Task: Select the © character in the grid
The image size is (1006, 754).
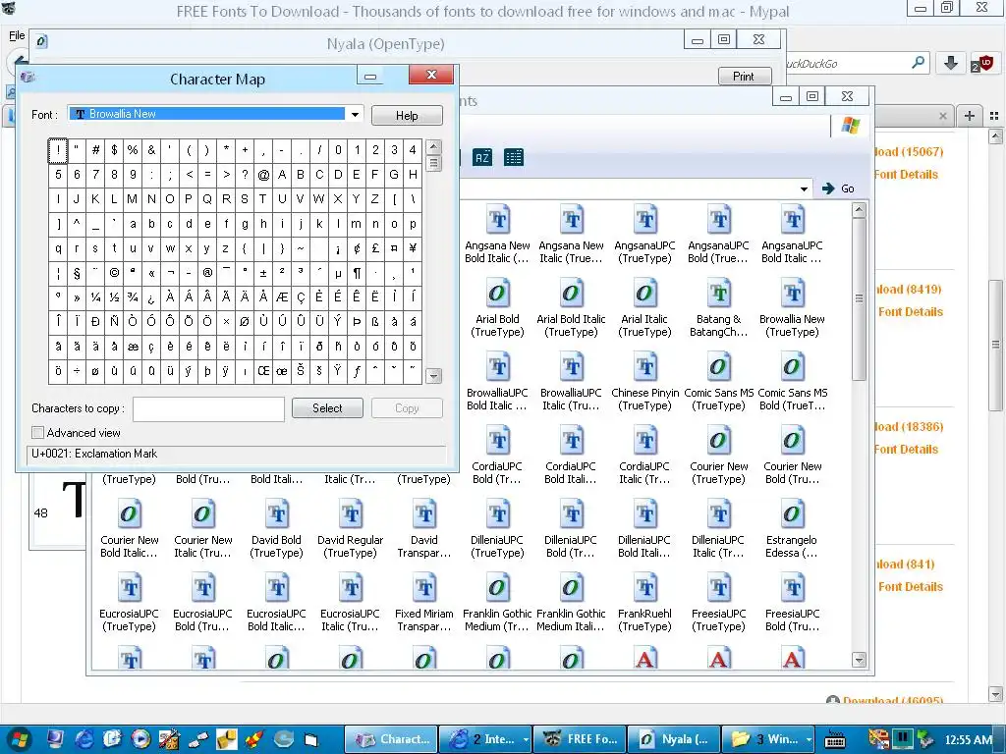Action: click(114, 273)
